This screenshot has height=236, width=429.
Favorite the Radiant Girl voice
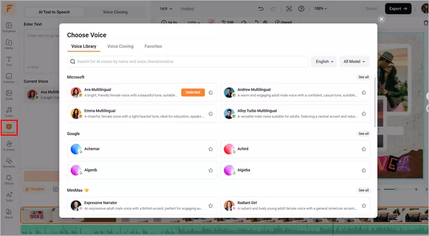click(363, 206)
